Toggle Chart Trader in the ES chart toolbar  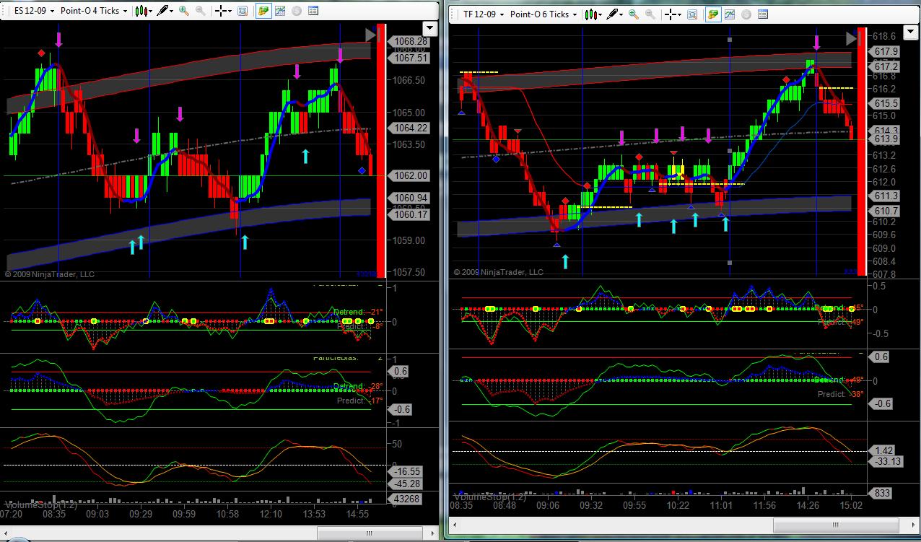(263, 11)
